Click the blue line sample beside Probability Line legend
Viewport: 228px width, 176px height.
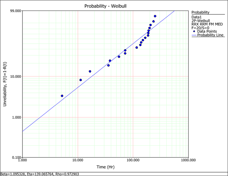(x=194, y=35)
